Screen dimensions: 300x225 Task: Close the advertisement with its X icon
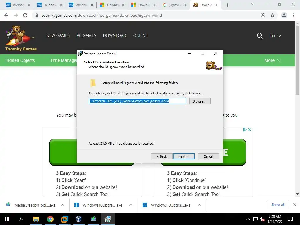(250, 129)
